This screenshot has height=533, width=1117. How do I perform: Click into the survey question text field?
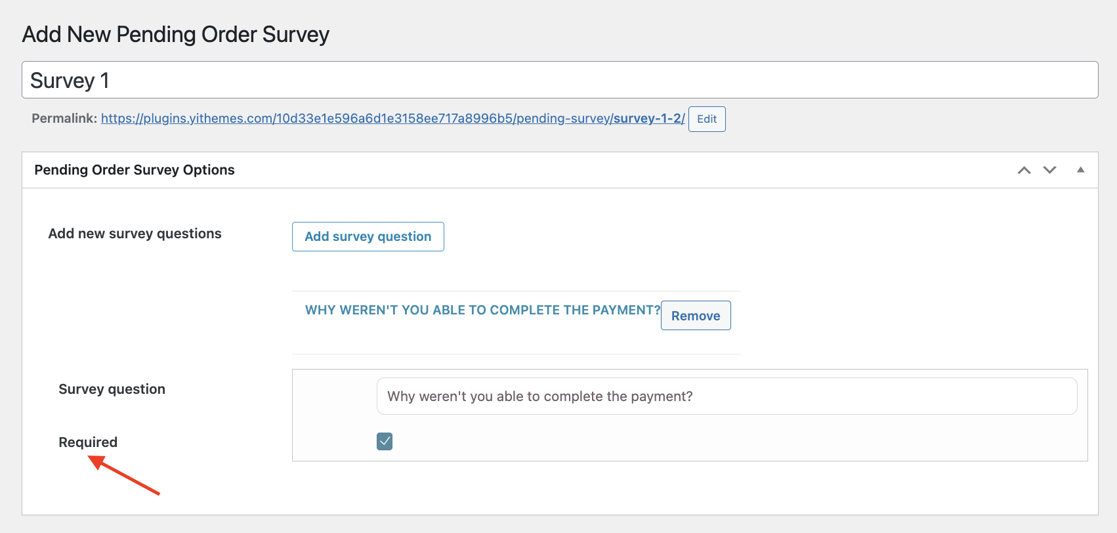727,396
